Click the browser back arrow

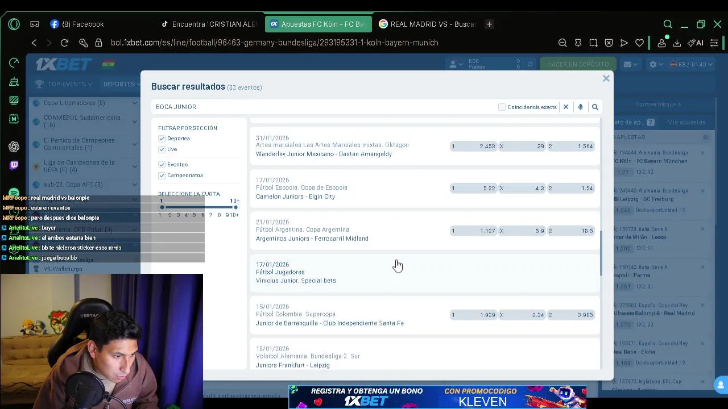pyautogui.click(x=34, y=43)
